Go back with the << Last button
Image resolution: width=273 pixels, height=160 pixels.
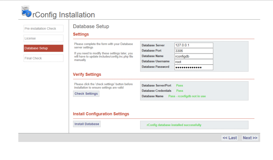tap(230, 138)
